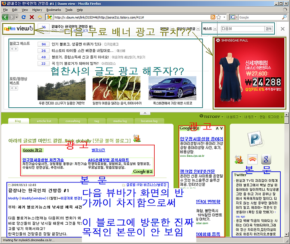Open the Edit menu

(x=14, y=10)
